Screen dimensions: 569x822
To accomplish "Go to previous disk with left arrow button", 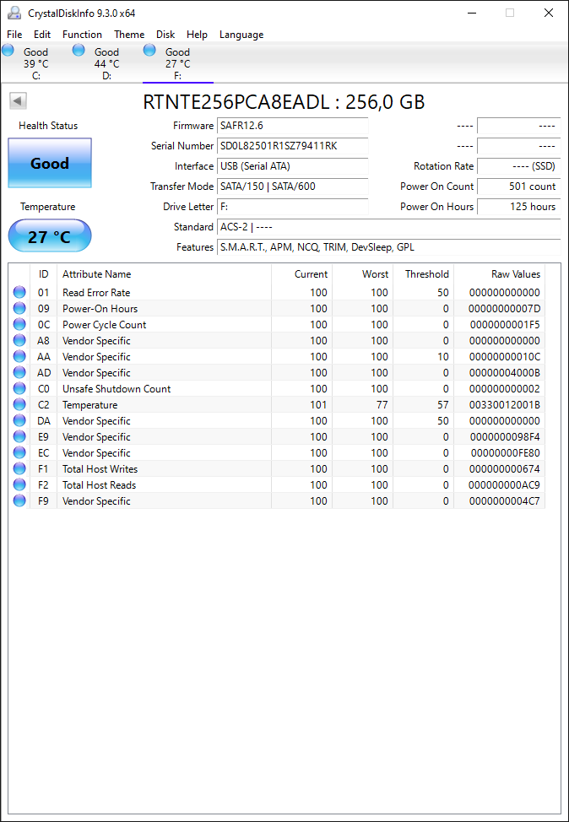I will click(x=19, y=100).
